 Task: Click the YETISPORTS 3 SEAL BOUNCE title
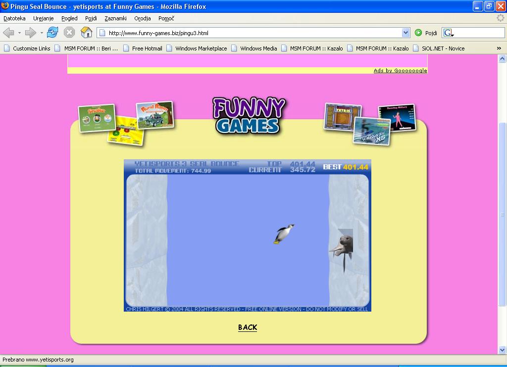pyautogui.click(x=187, y=164)
